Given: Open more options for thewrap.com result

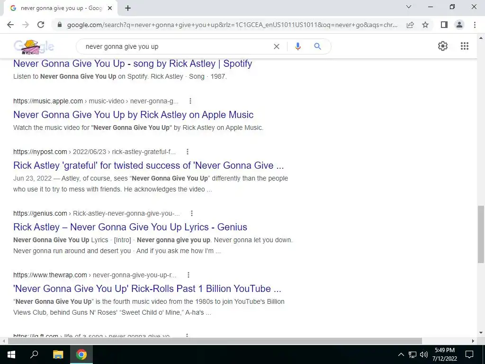Looking at the screenshot, I should (x=189, y=275).
